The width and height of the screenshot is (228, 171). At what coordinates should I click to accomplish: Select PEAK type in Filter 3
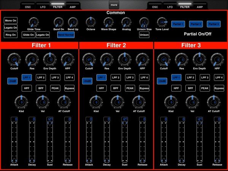[x=205, y=88]
